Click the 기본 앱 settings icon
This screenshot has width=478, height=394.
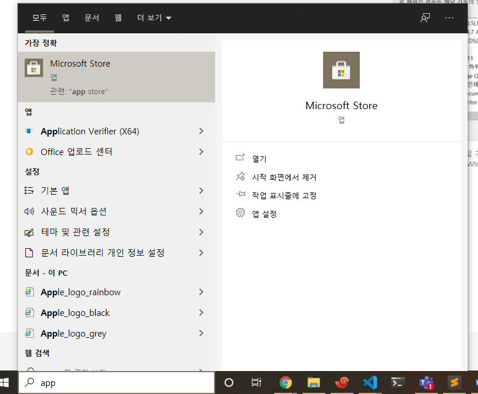[29, 191]
